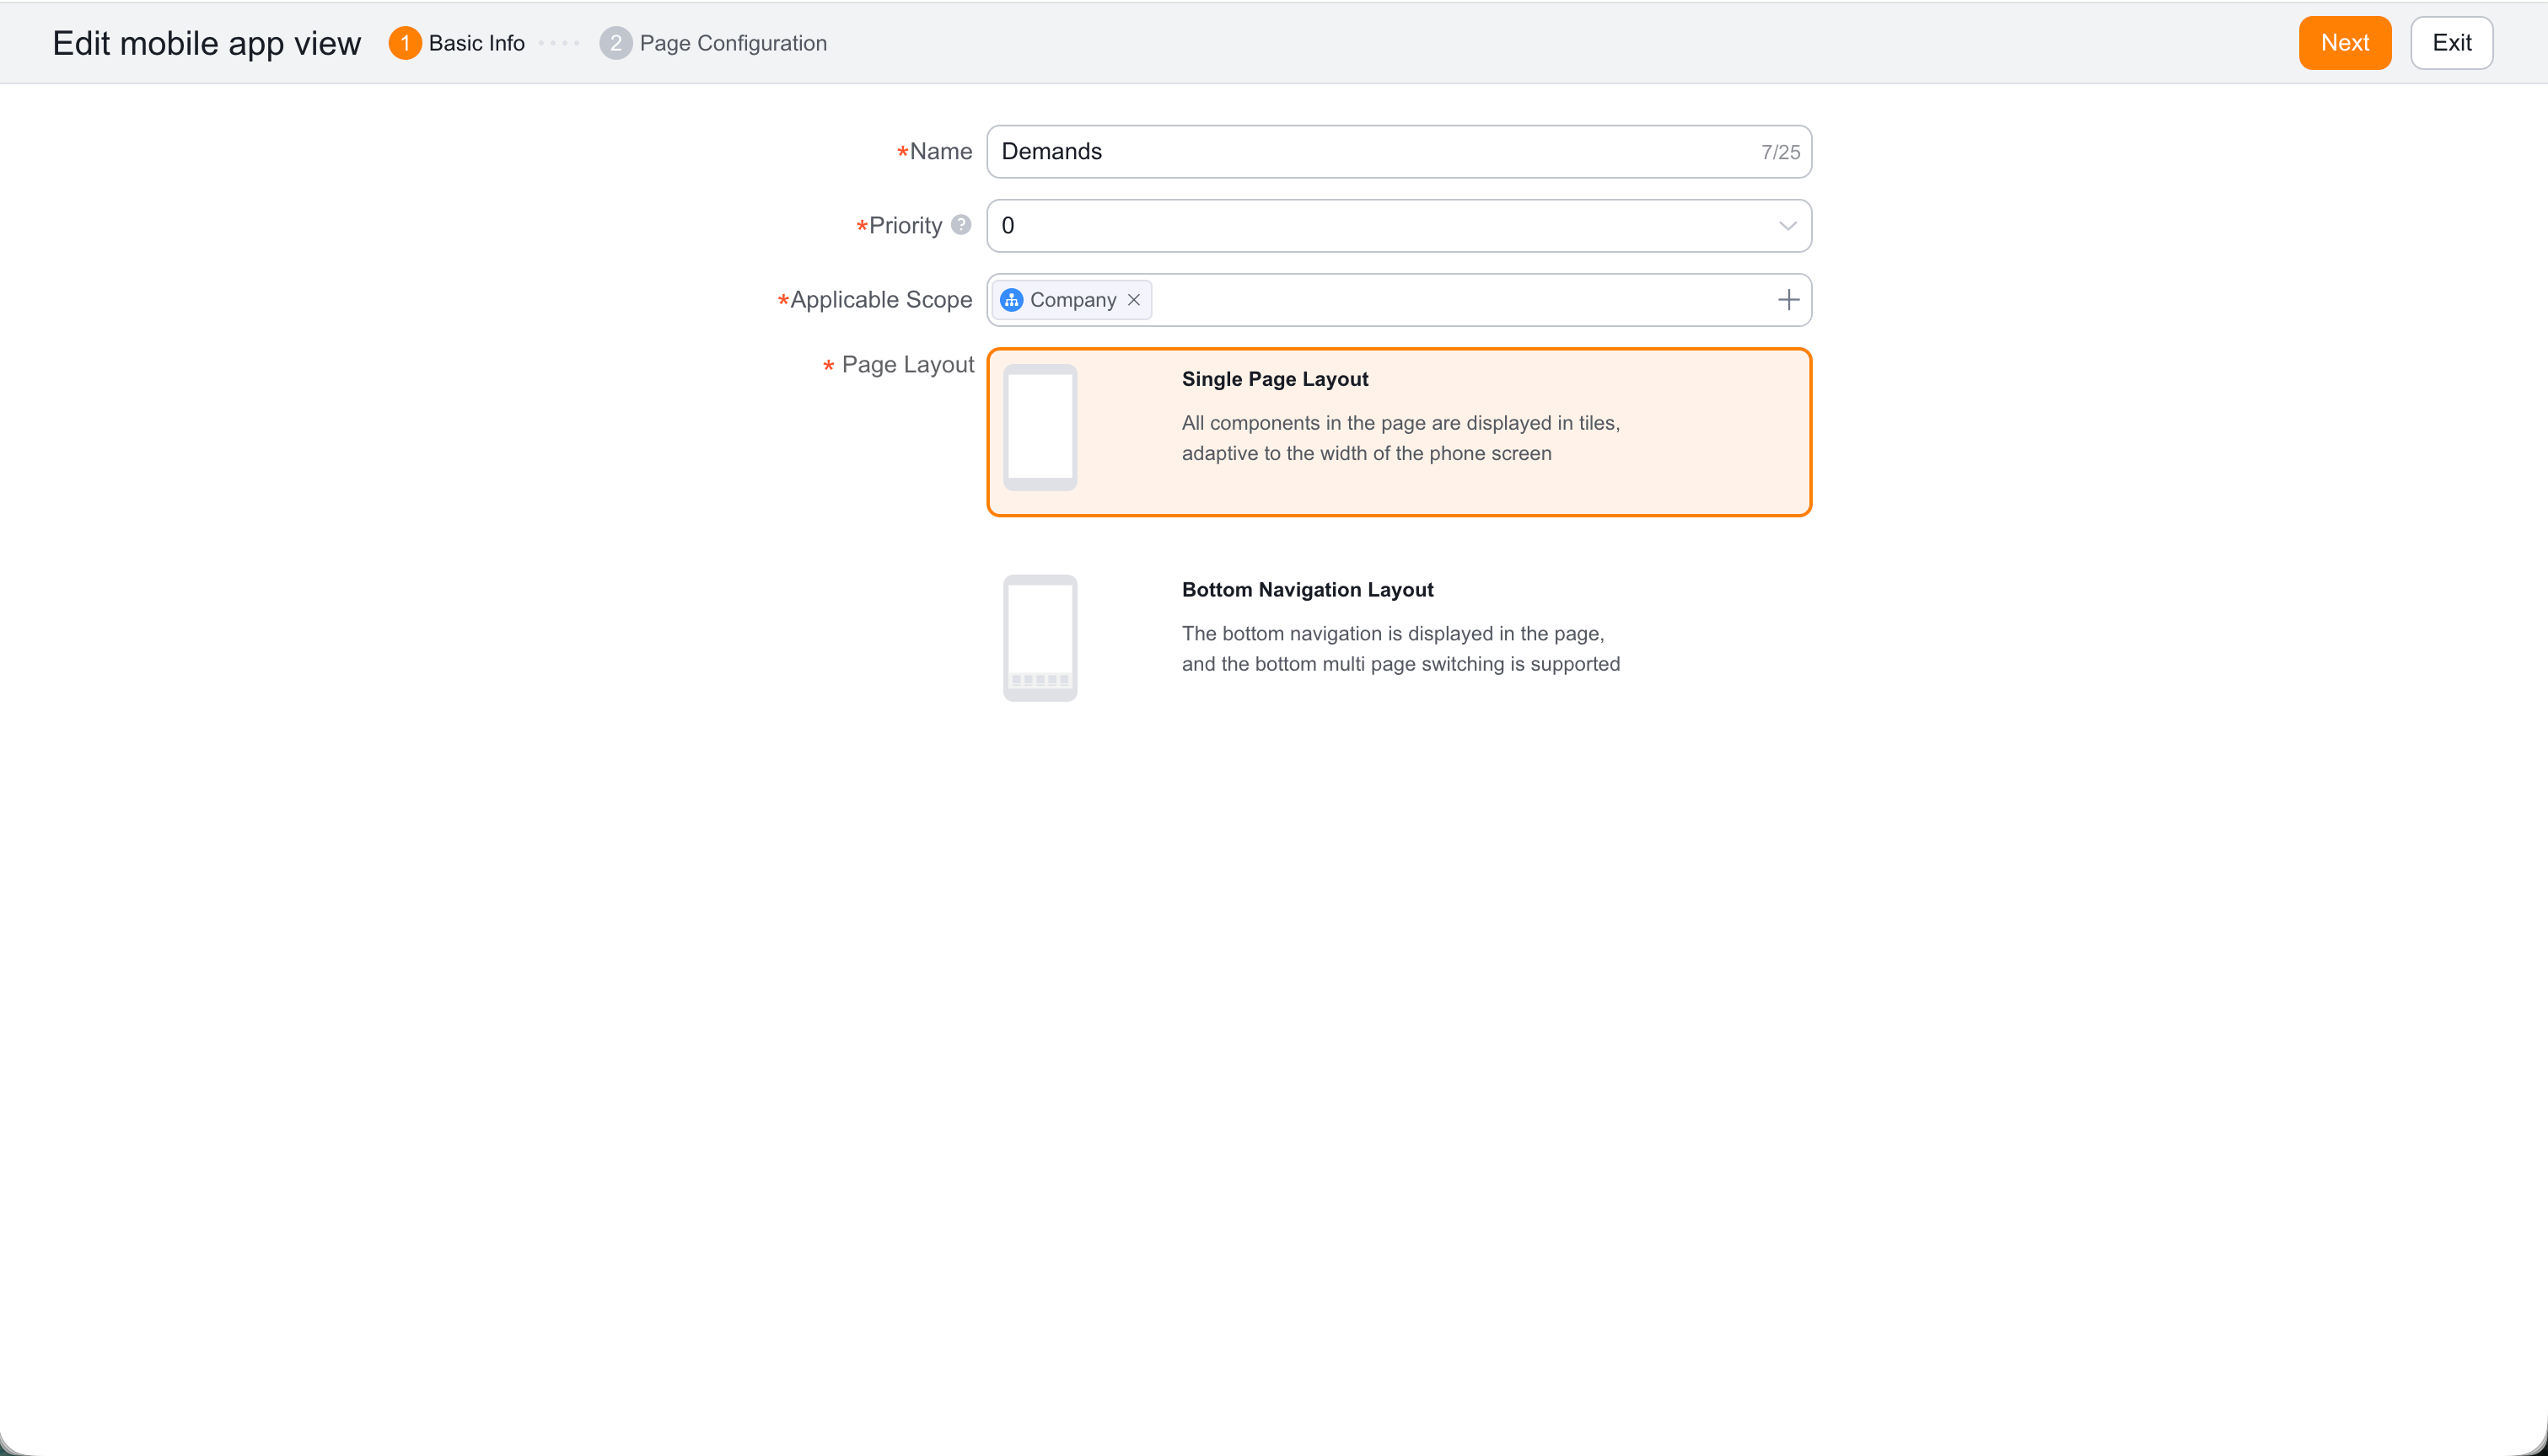Screen dimensions: 2548x1456
Task: Go to the Basic Info step
Action: point(457,43)
